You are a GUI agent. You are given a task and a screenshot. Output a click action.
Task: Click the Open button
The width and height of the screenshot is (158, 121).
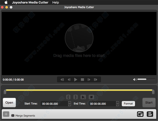(x=9, y=103)
